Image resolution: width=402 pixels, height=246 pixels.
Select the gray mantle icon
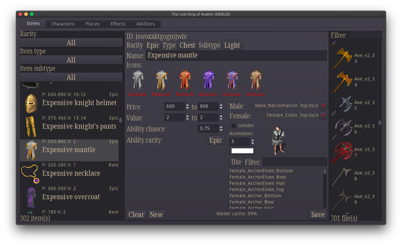pyautogui.click(x=137, y=80)
